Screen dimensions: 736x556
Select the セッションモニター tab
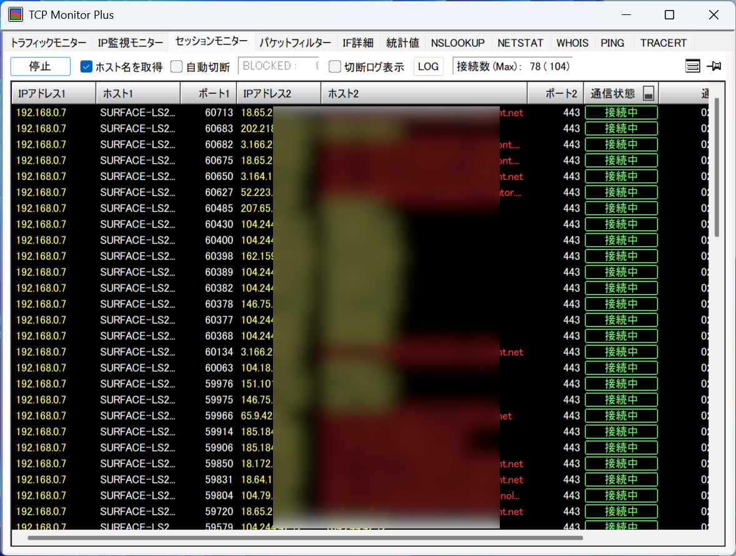[211, 41]
